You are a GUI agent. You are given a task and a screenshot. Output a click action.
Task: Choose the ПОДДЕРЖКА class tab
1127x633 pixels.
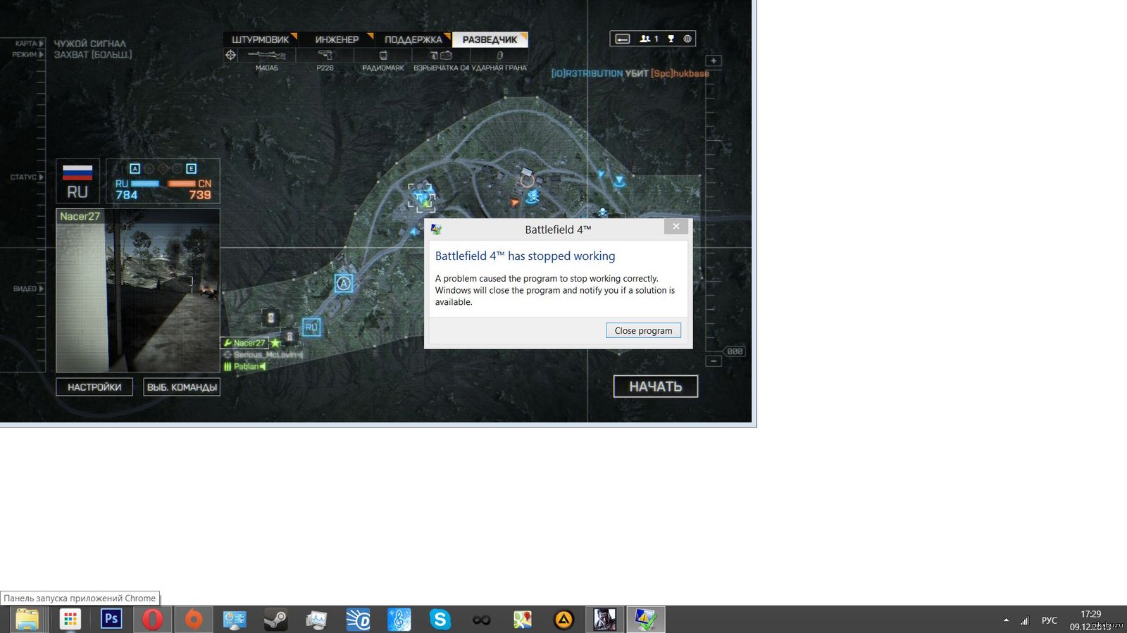[413, 39]
